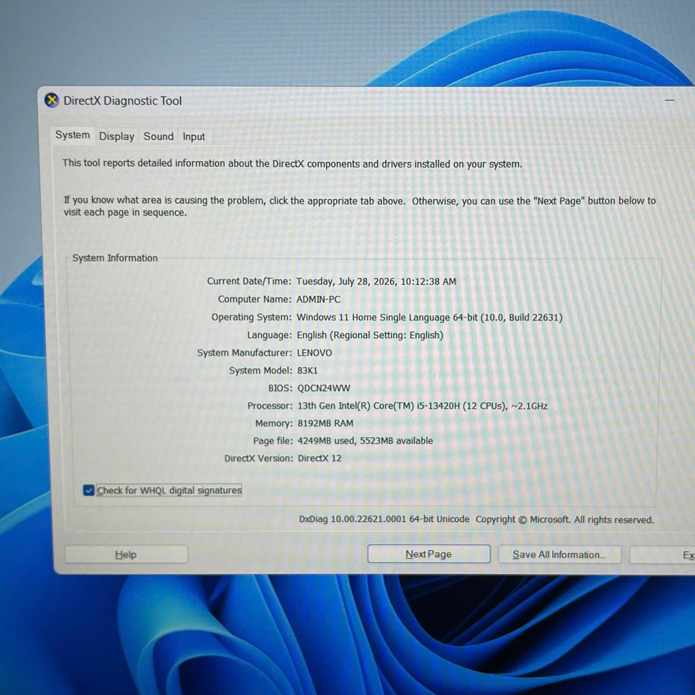695x695 pixels.
Task: Go to Next Page
Action: 428,554
